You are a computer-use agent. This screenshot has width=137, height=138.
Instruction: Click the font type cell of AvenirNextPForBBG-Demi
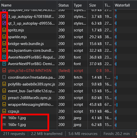pyautogui.click(x=77, y=64)
